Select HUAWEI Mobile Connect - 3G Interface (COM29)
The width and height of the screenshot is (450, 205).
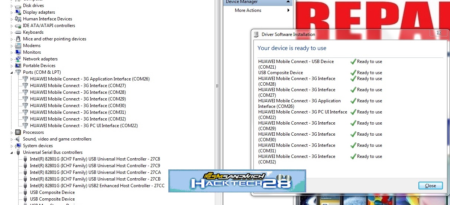coord(78,99)
